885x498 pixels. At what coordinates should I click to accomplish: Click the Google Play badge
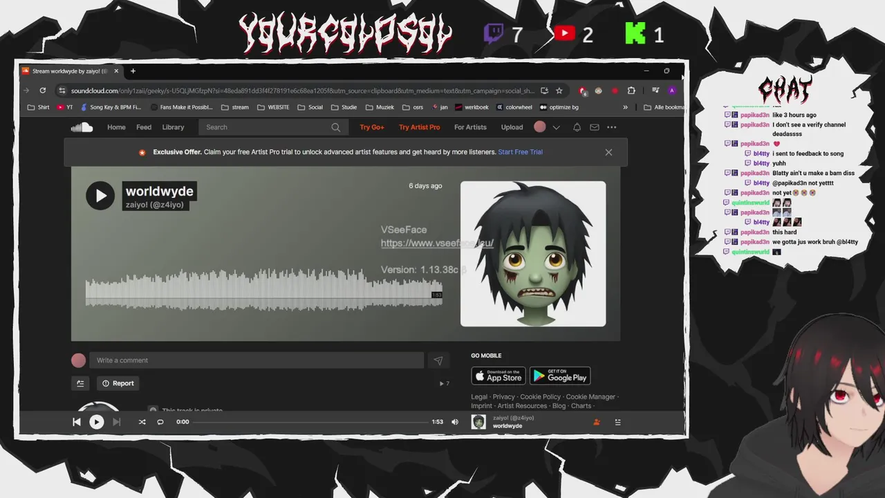[560, 376]
